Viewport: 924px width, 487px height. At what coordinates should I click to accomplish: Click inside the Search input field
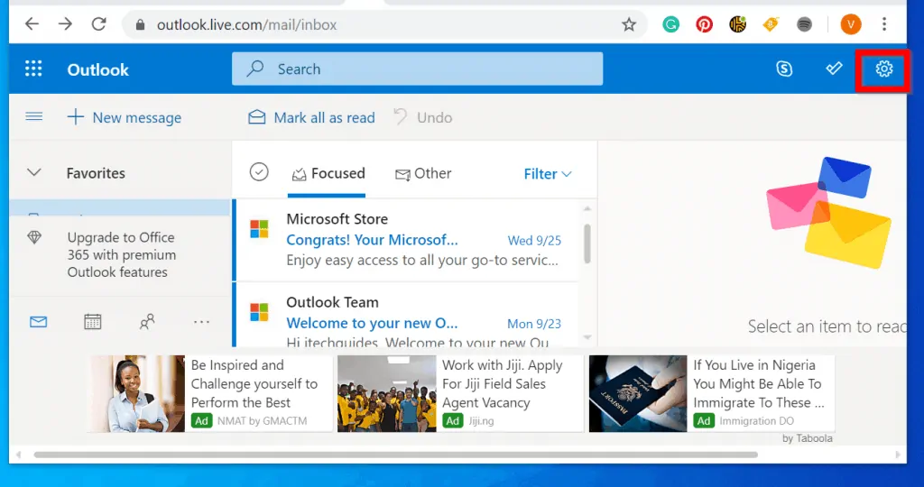(417, 69)
